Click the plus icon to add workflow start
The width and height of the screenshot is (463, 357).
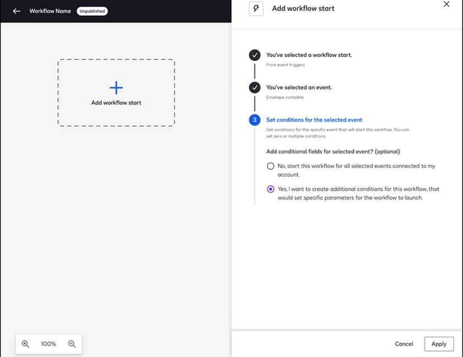pyautogui.click(x=116, y=87)
